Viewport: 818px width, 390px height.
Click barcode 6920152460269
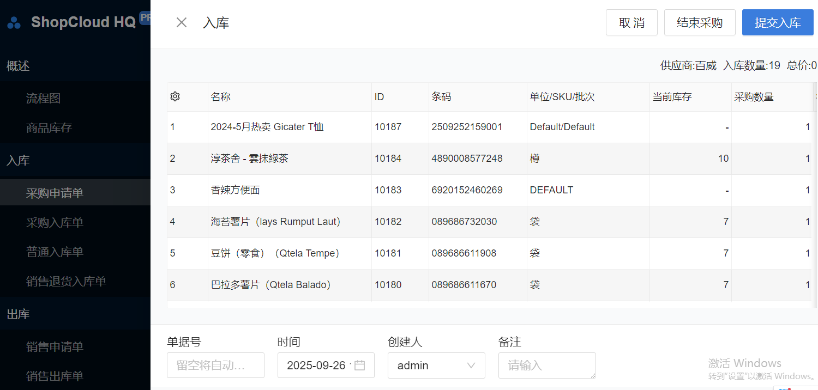tap(467, 190)
